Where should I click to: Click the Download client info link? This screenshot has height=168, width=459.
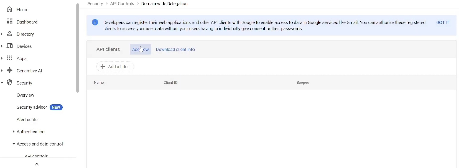point(175,49)
